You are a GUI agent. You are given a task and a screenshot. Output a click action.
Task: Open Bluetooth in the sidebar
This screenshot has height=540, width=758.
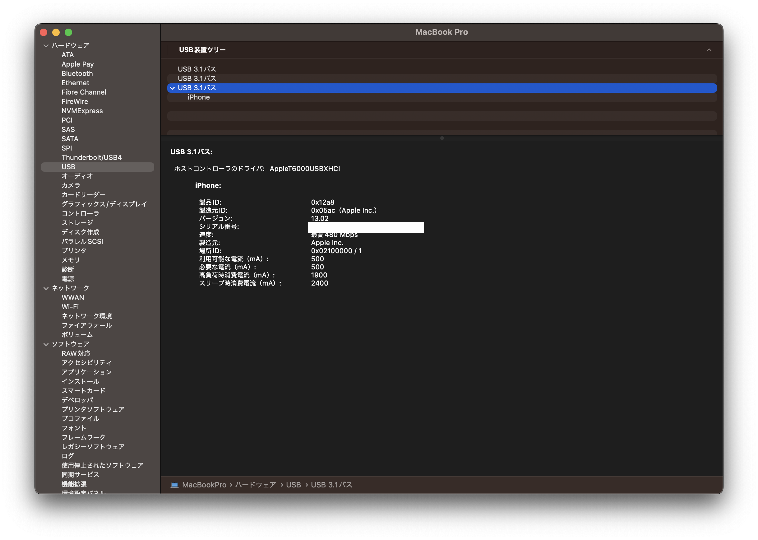(x=77, y=73)
